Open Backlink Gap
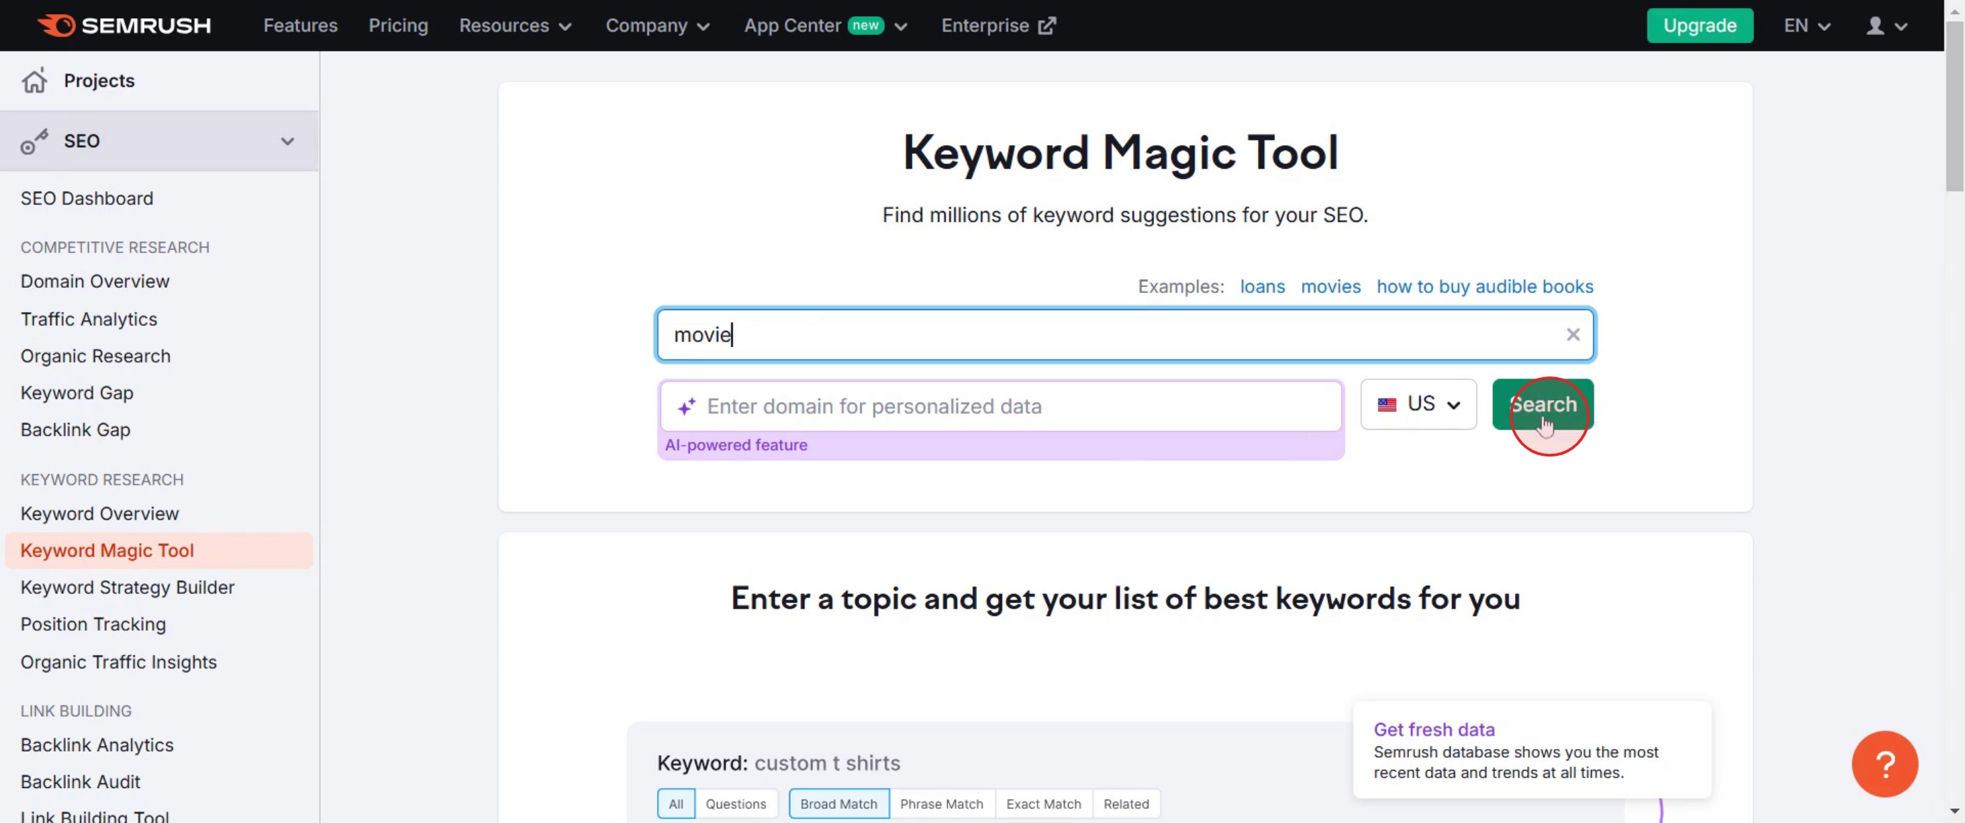The height and width of the screenshot is (823, 1965). coord(75,430)
